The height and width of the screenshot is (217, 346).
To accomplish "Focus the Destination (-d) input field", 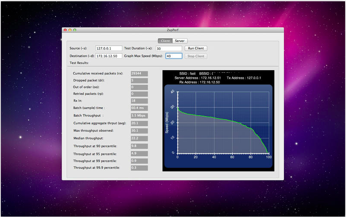I will (109, 56).
